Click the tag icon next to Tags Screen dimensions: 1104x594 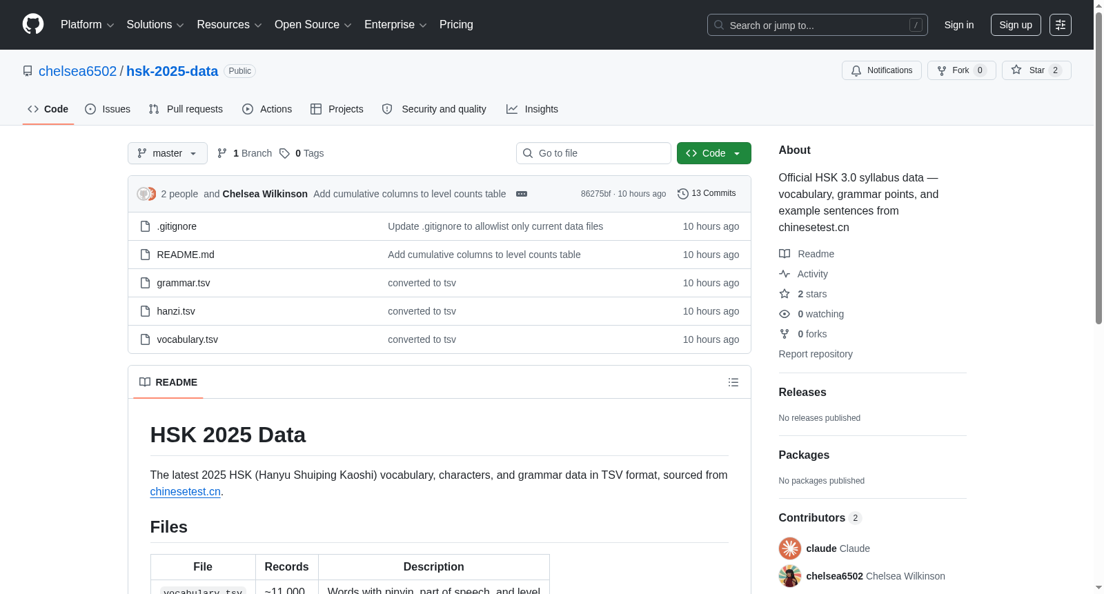coord(284,153)
